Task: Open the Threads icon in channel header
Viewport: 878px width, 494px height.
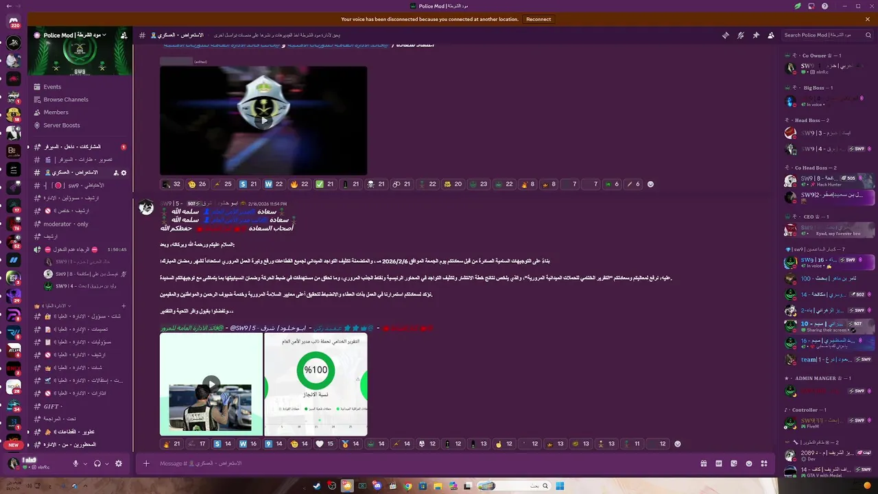Action: (725, 35)
